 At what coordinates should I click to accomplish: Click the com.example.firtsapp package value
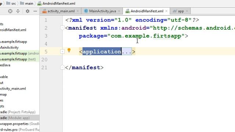pos(146,36)
